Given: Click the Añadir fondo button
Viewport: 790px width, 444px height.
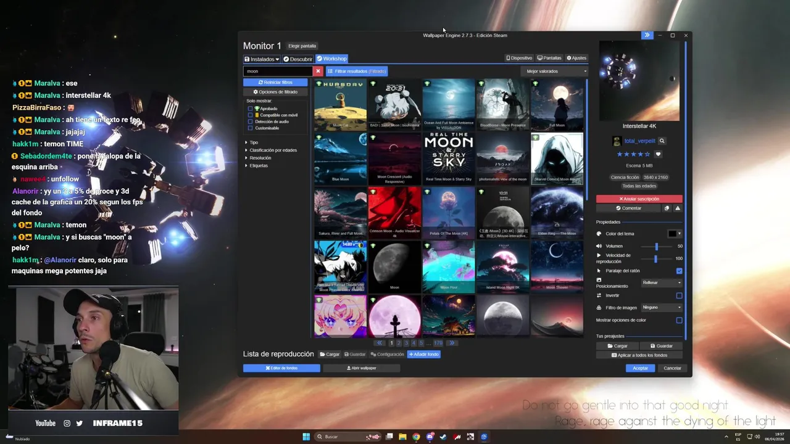Looking at the screenshot, I should 423,355.
